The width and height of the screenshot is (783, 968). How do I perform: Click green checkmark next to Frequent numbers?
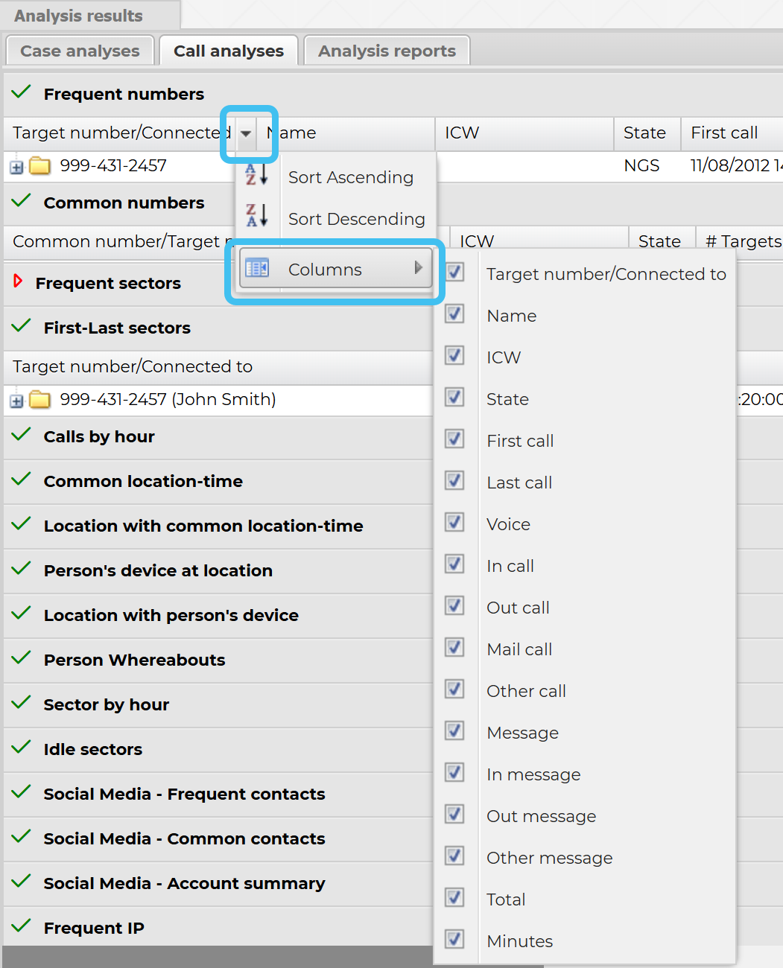pyautogui.click(x=21, y=92)
